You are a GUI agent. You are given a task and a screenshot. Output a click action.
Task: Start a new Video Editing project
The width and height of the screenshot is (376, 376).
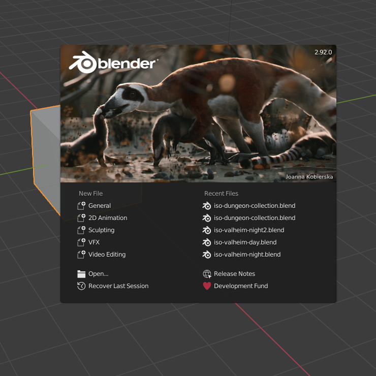pyautogui.click(x=107, y=255)
